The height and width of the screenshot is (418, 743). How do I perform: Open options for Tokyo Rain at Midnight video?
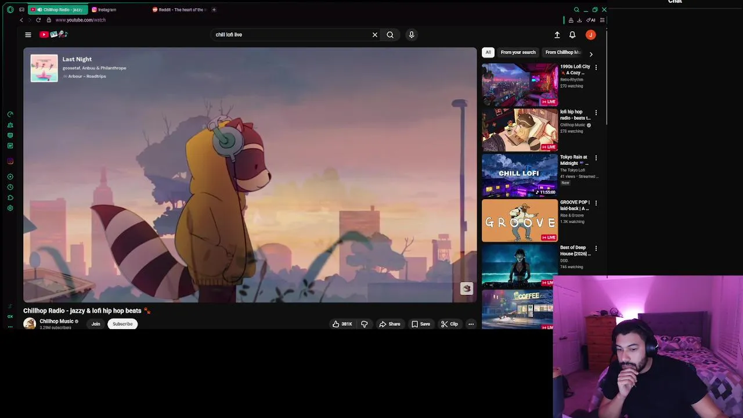coord(596,158)
